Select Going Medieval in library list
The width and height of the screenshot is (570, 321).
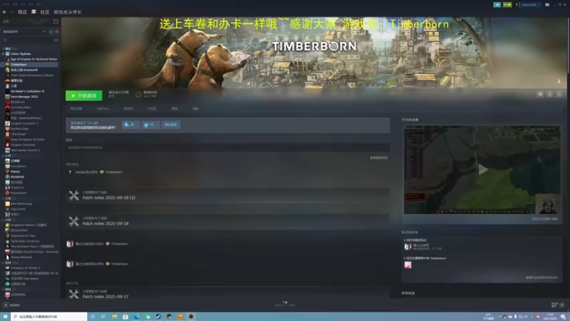click(x=21, y=257)
